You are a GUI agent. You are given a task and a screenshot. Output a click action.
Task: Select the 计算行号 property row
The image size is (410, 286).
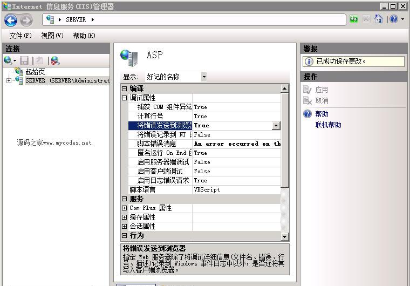click(x=204, y=116)
